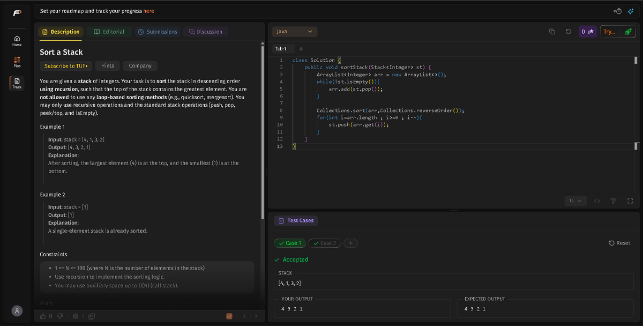Screen dimensions: 643x326
Task: Open the stopwatch timer icon
Action: pos(618,11)
